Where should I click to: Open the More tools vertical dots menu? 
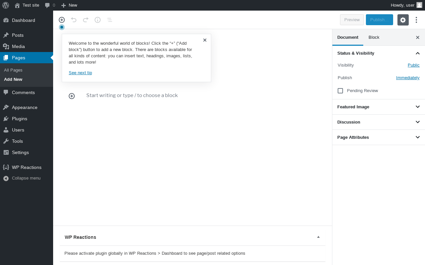coord(416,20)
